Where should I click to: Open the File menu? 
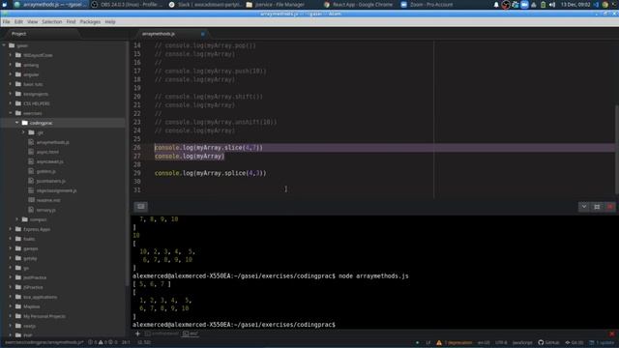coord(6,21)
